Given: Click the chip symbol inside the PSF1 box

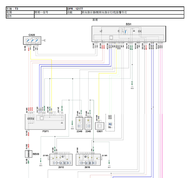Looking at the screenshot, I should [x=42, y=118].
